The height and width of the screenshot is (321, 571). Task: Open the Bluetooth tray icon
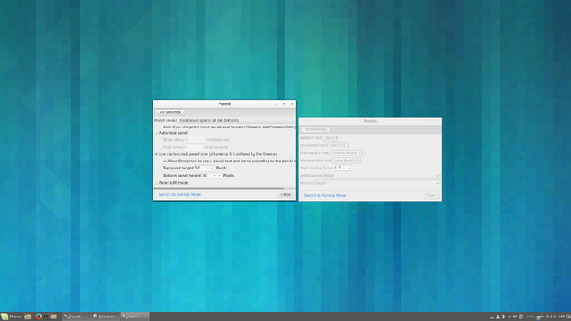tap(503, 317)
